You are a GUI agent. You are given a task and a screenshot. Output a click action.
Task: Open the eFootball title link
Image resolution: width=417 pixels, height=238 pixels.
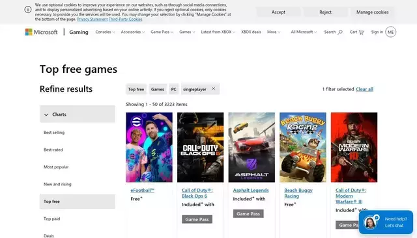coord(142,191)
